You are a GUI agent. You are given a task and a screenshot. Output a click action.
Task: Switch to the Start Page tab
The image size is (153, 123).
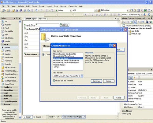click(x=42, y=19)
